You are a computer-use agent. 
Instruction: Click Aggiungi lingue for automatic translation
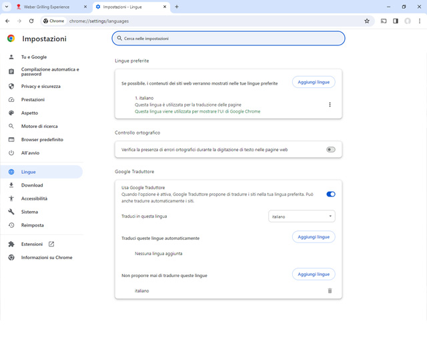pyautogui.click(x=314, y=237)
